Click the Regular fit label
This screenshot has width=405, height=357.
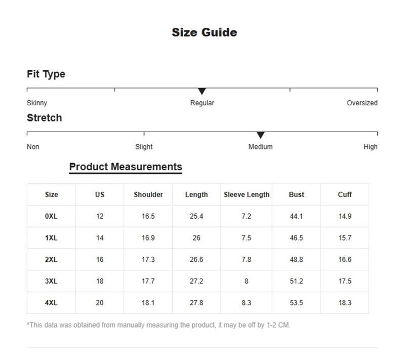202,103
